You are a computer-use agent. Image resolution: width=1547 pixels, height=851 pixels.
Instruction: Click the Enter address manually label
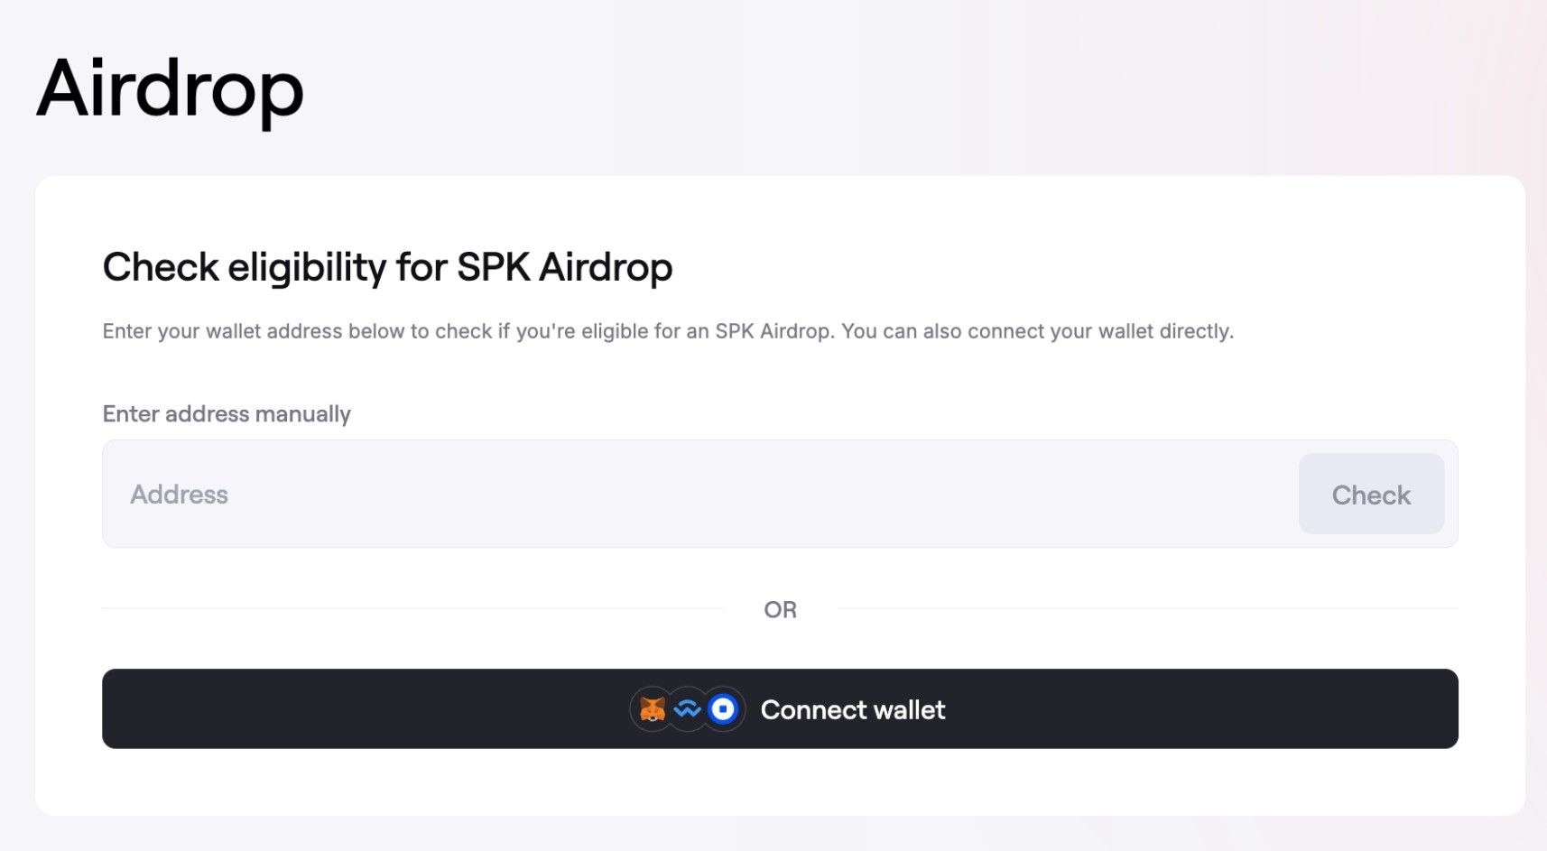(x=227, y=413)
